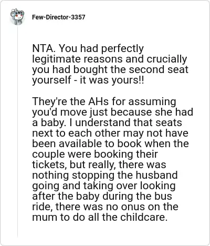Click the line 'couple were booking their'

95,154
